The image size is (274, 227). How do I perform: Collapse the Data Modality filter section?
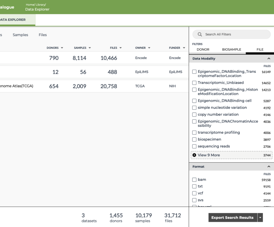point(269,59)
